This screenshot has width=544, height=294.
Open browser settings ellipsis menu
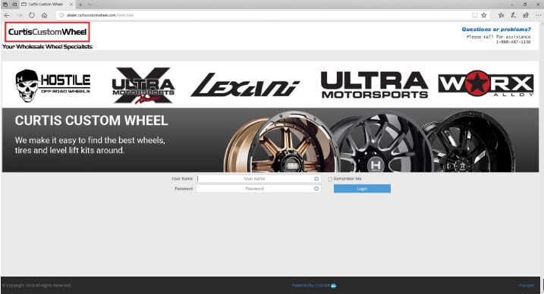pos(538,15)
